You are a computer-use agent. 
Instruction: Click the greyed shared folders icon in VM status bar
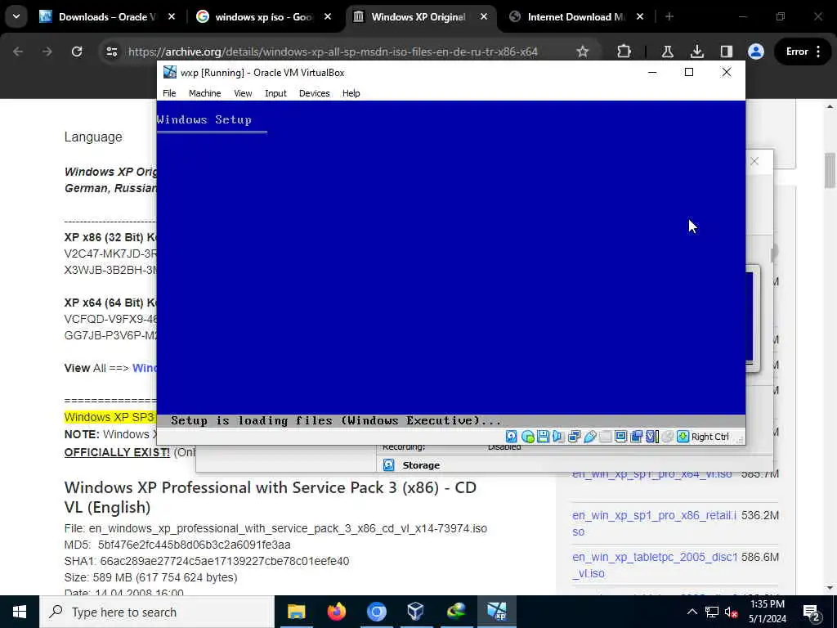605,437
